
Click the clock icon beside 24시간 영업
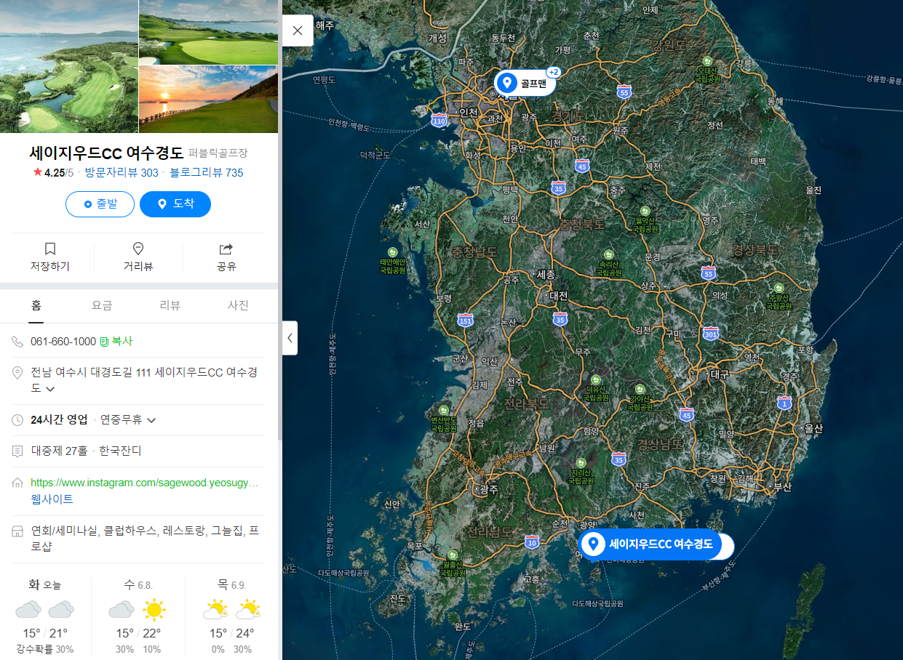point(18,420)
